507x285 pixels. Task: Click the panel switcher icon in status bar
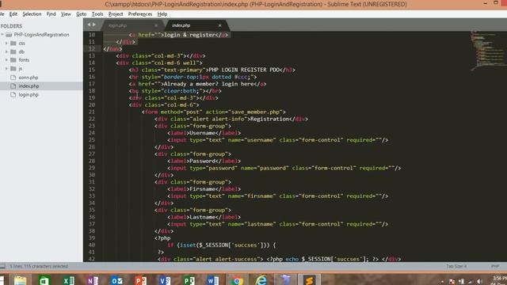[2, 266]
